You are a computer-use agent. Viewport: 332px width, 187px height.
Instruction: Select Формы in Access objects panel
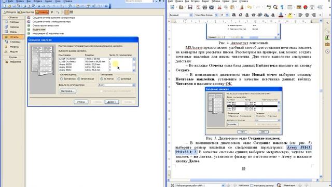[x=13, y=32]
